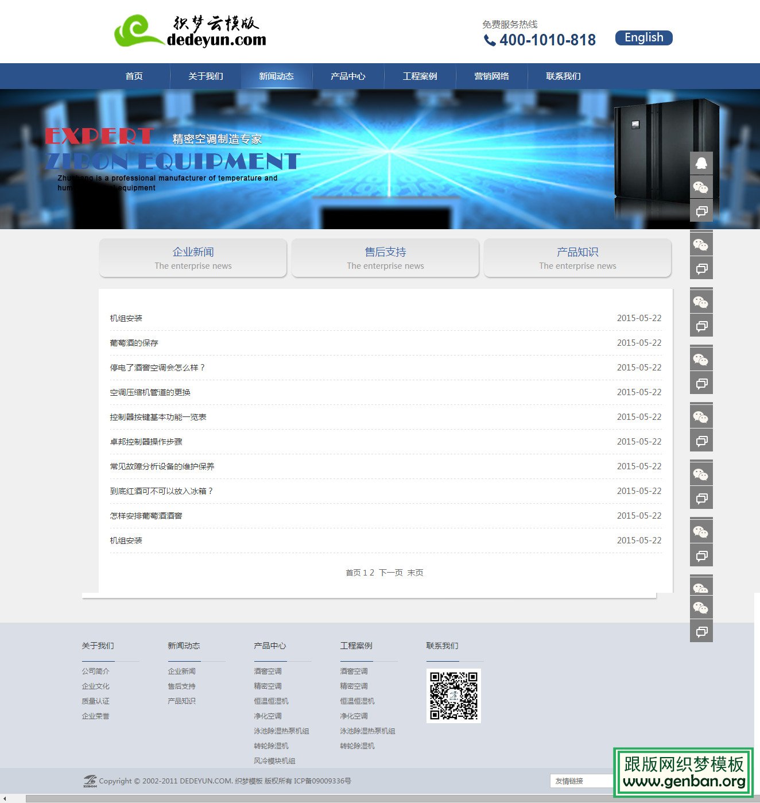Switch site language with the English button

click(x=643, y=37)
